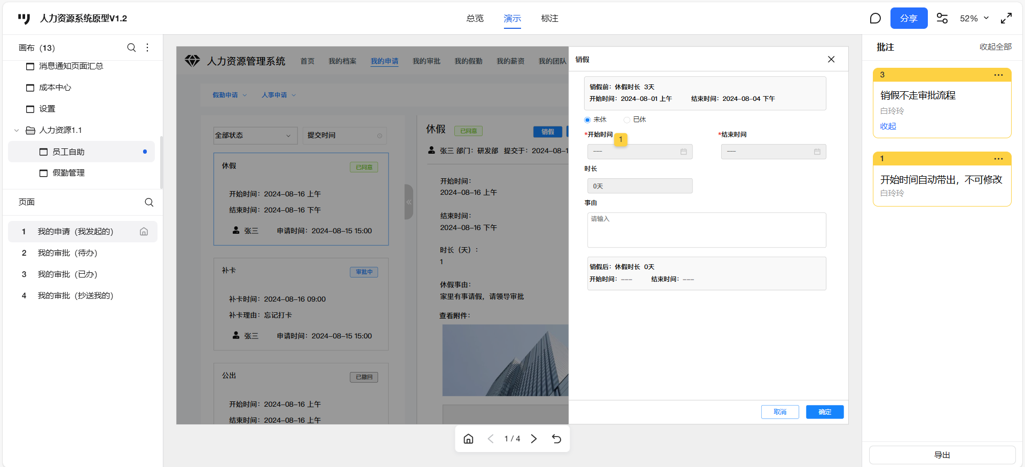Viewport: 1025px width, 467px height.
Task: Open the 全部状态 status dropdown
Action: (253, 136)
